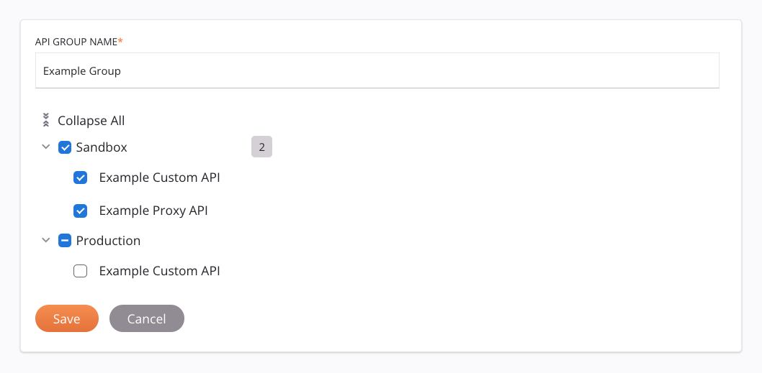Click the Collapse All double-chevron icon

coord(46,120)
